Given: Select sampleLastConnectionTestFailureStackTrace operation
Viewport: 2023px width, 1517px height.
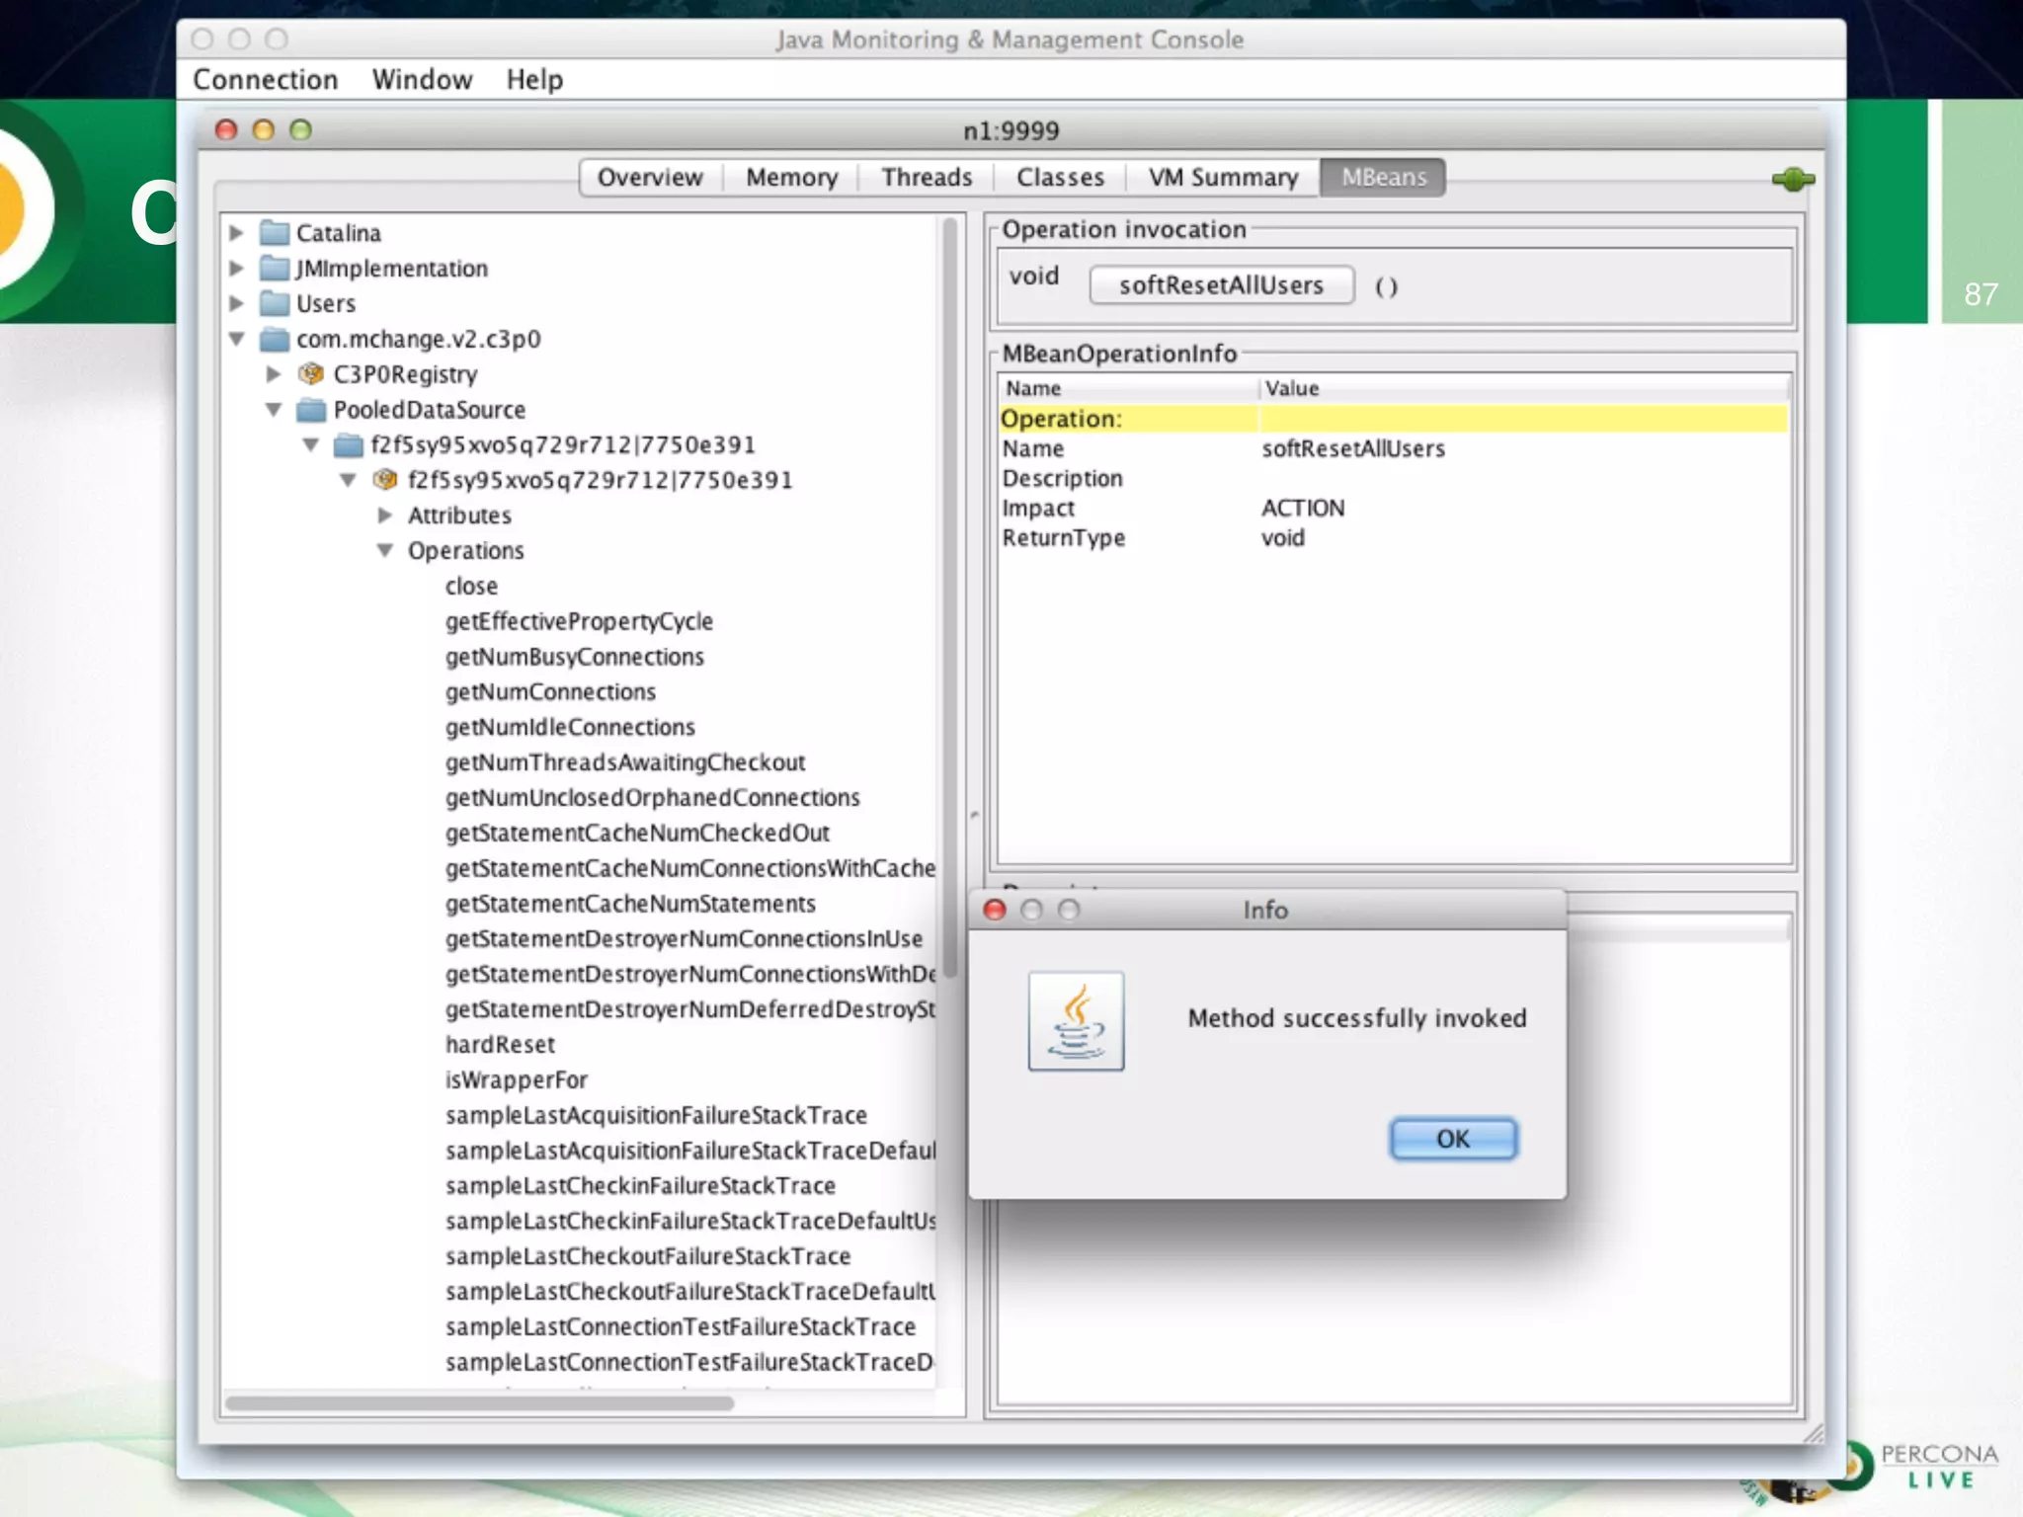Looking at the screenshot, I should 681,1327.
